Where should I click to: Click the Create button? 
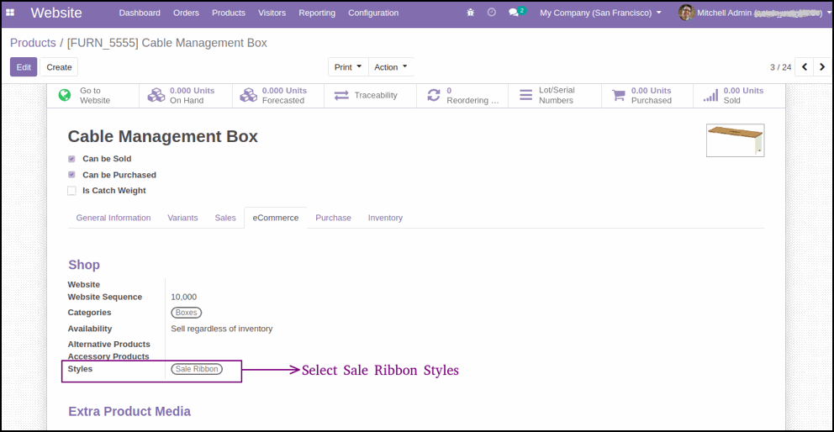tap(59, 67)
